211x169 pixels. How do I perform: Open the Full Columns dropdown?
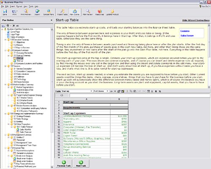107,91
